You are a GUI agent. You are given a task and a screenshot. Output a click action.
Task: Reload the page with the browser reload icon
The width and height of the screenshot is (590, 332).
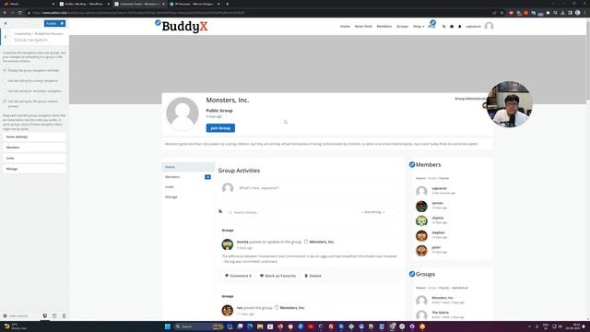pyautogui.click(x=19, y=12)
